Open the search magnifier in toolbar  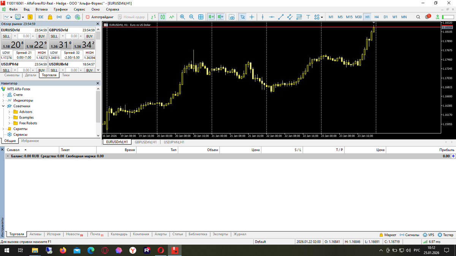click(418, 17)
